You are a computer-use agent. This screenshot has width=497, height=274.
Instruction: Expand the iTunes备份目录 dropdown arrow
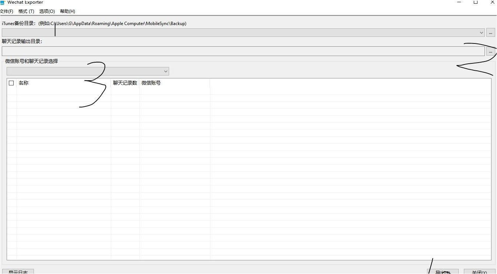point(481,33)
